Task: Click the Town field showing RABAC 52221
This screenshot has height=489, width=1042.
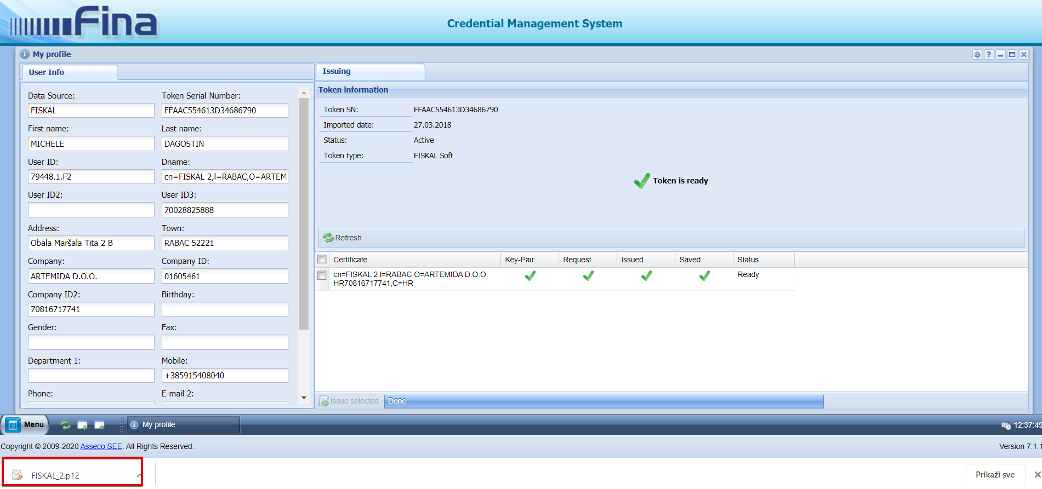Action: (x=225, y=243)
